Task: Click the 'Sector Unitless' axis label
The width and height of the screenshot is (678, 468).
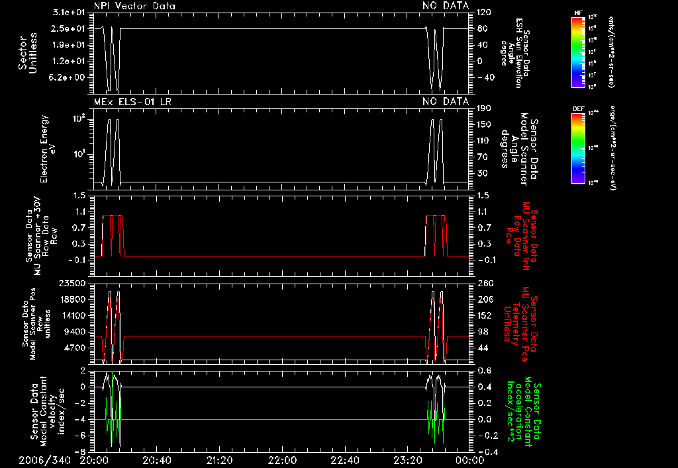Action: [x=28, y=53]
